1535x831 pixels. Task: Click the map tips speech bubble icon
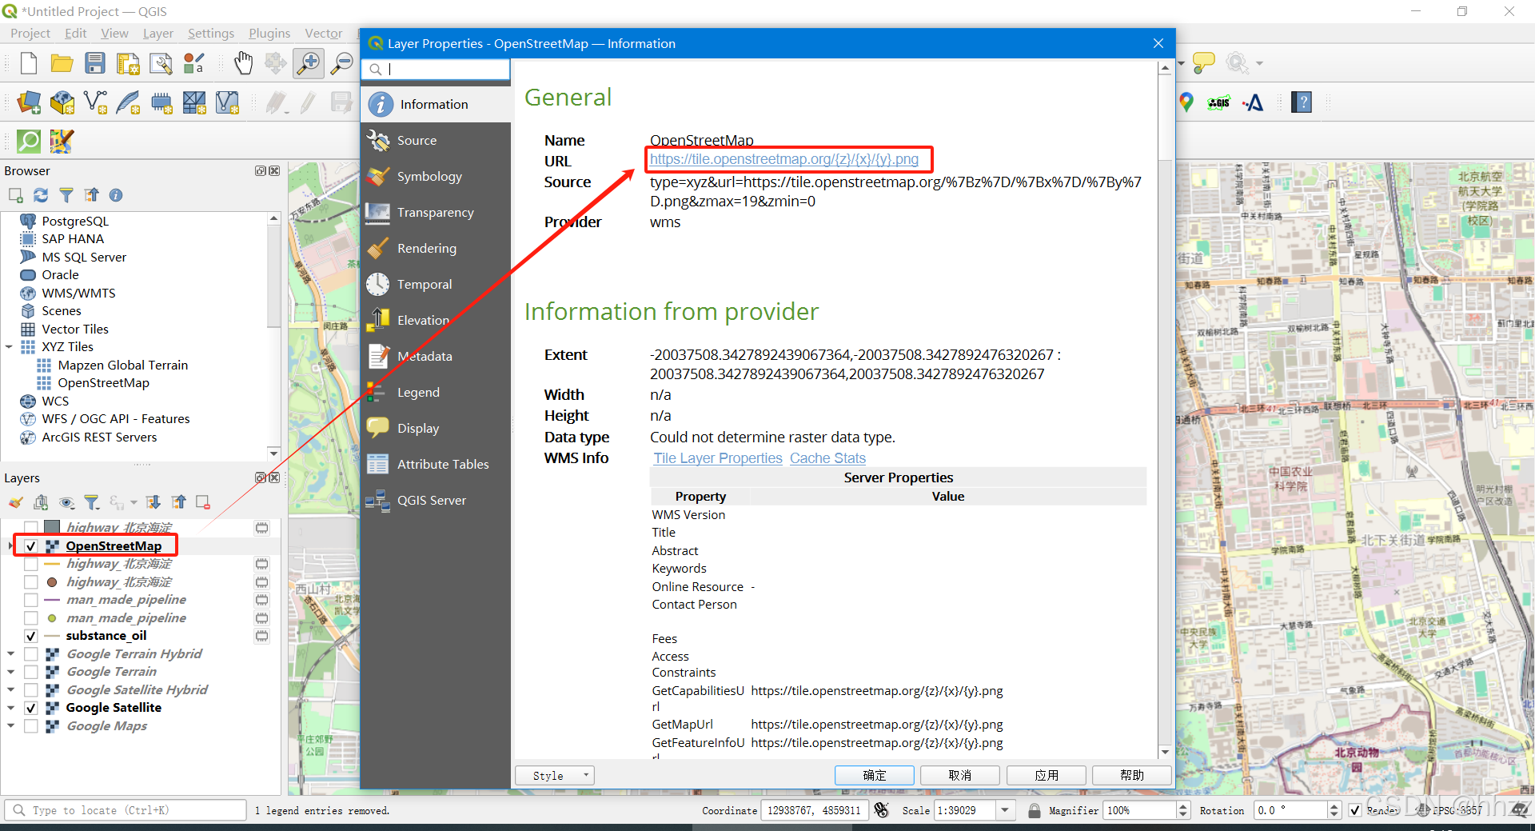1203,62
